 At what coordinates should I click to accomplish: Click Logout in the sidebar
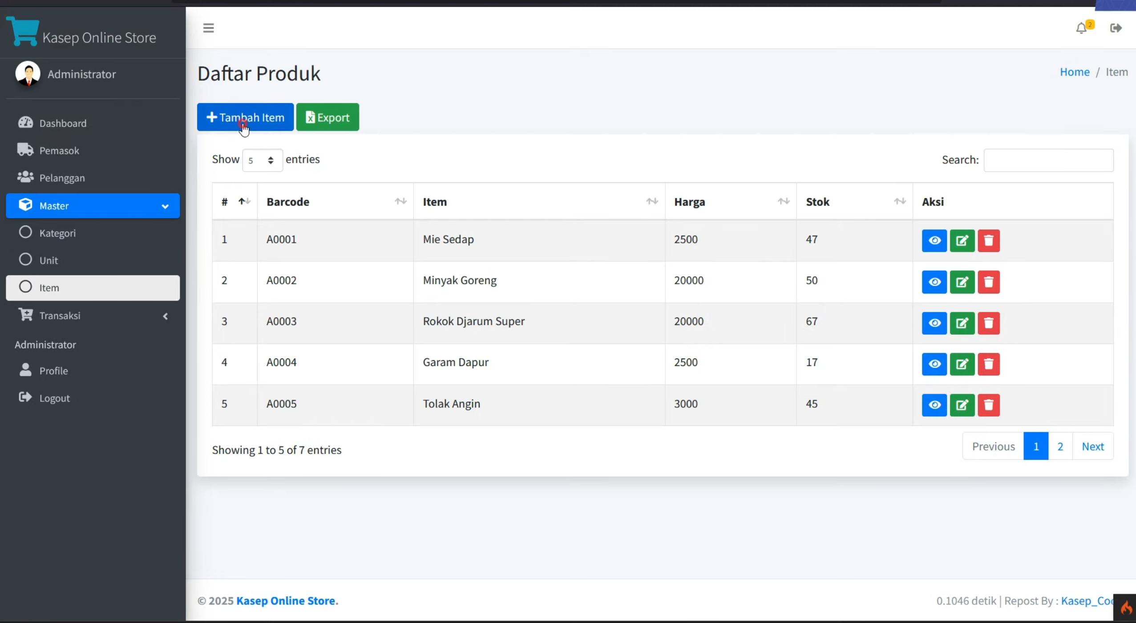point(93,398)
